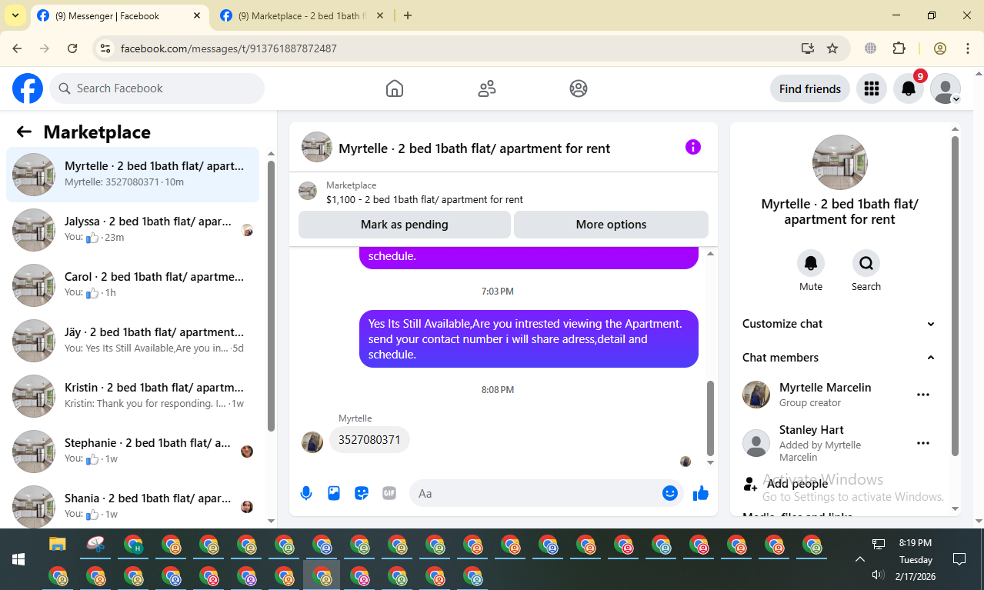Click Myrtelle's avatar next to her message
Viewport: 984px width, 590px height.
pos(312,442)
